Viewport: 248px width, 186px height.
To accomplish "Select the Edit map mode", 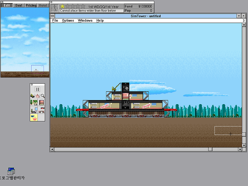I will 7,5.
